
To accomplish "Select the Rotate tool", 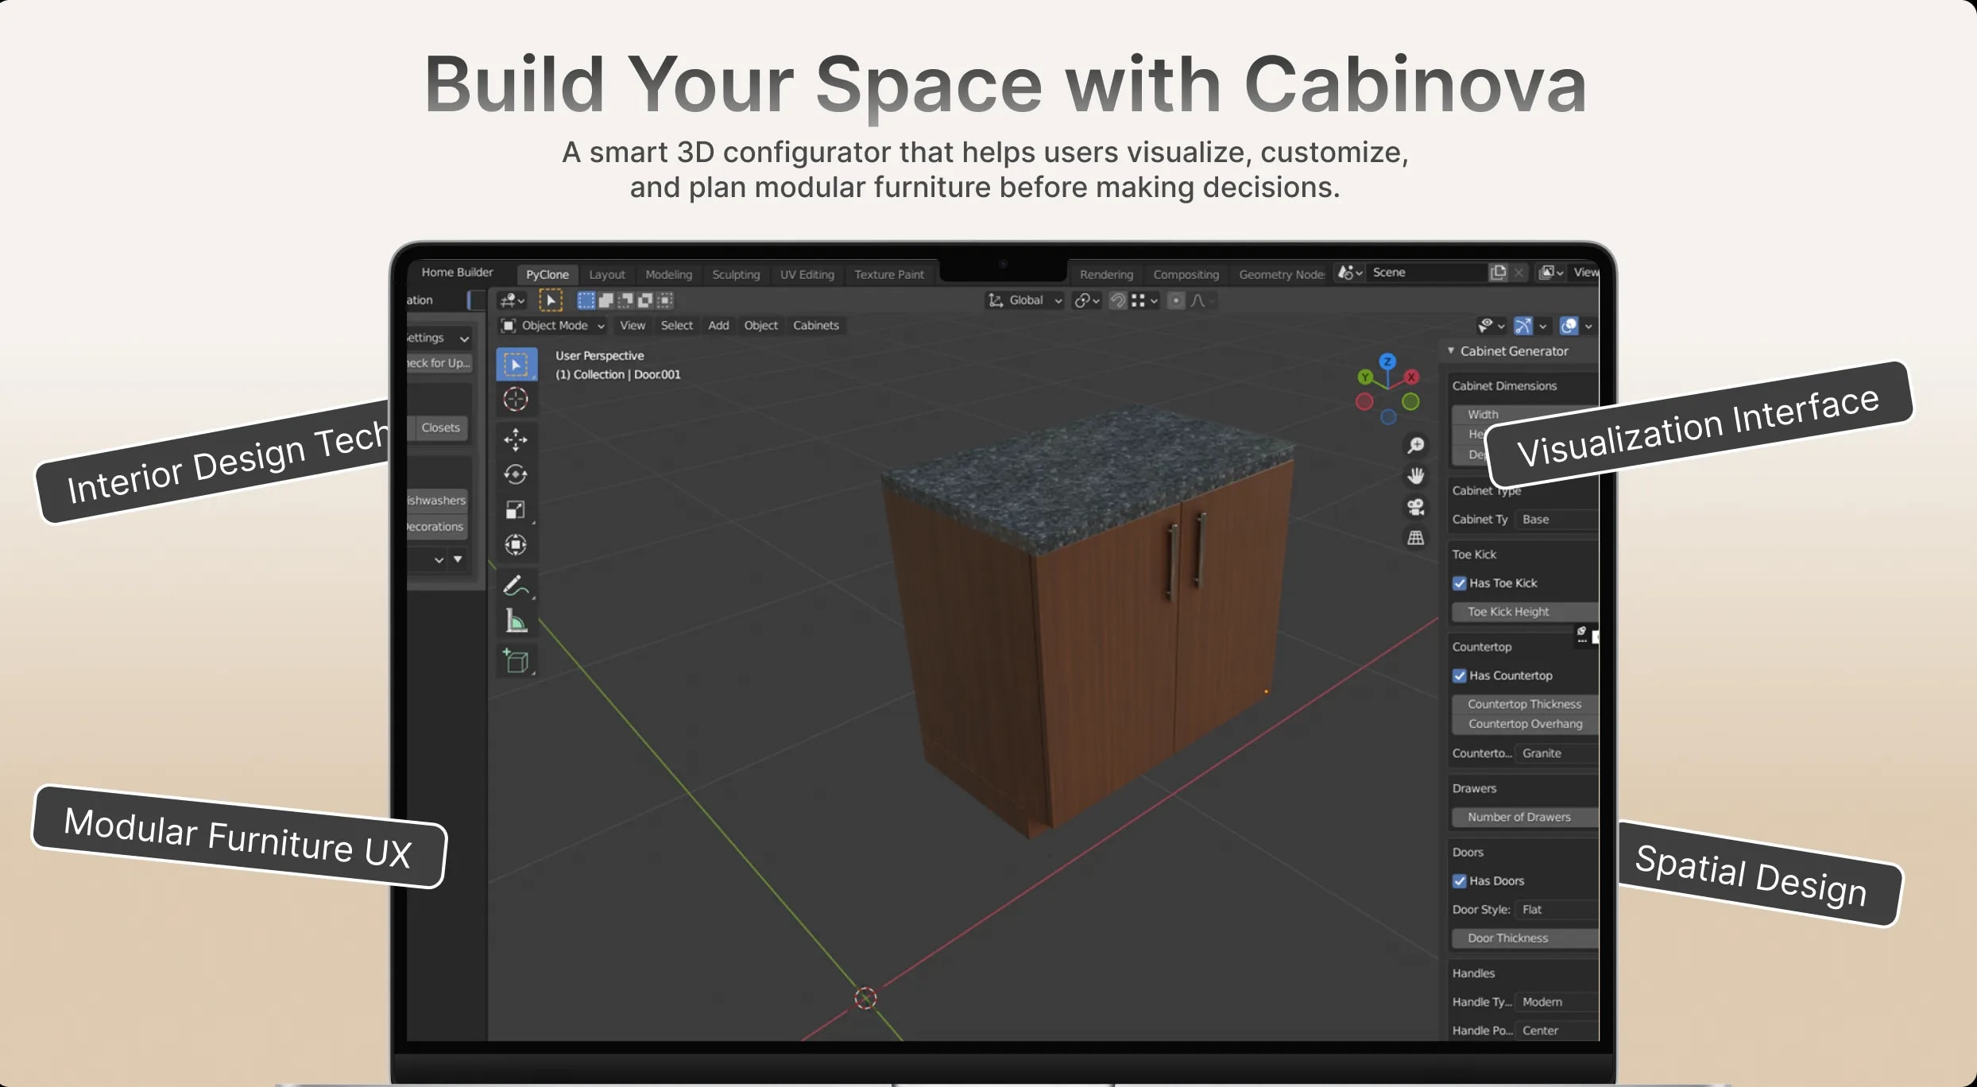I will point(516,474).
